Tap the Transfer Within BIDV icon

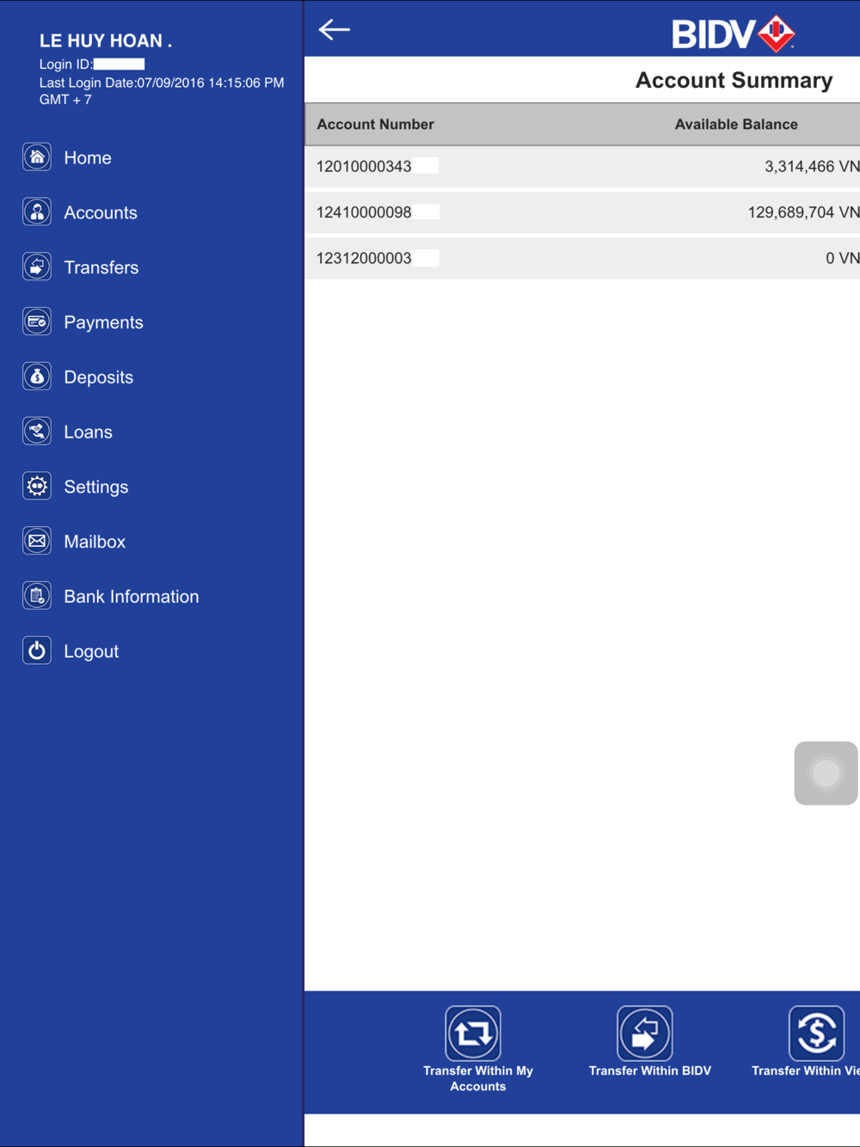[x=645, y=1034]
